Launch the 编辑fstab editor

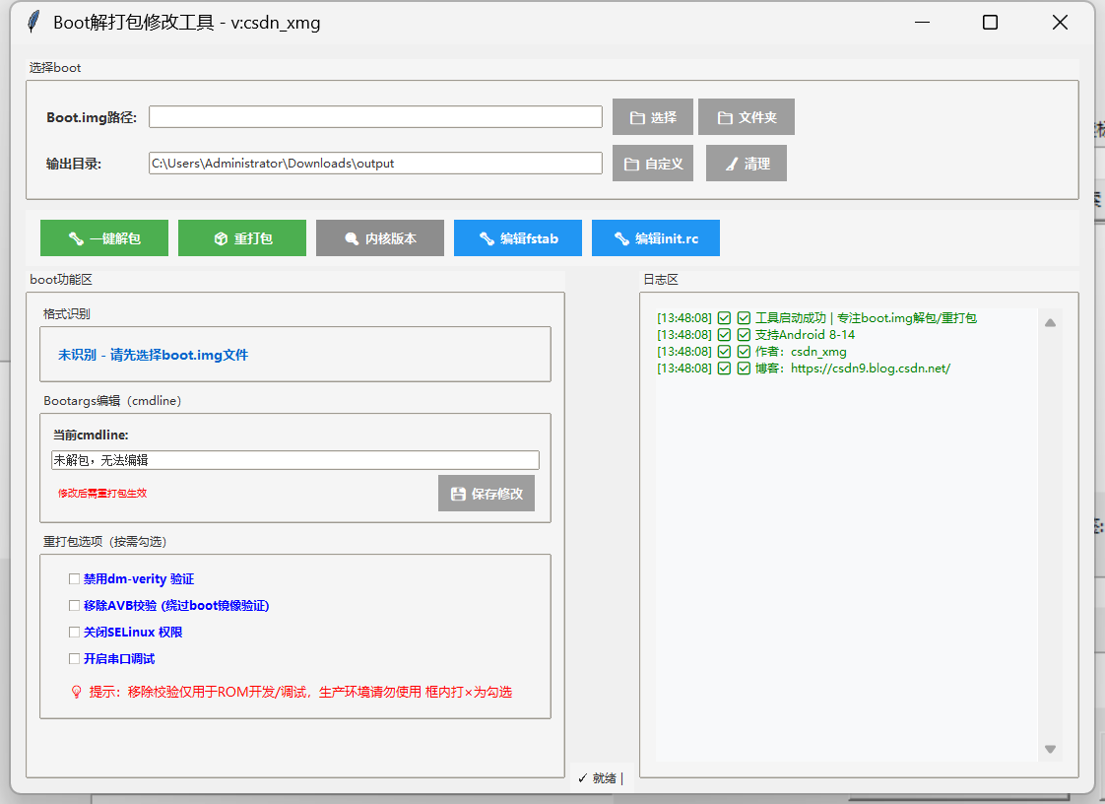click(x=517, y=237)
